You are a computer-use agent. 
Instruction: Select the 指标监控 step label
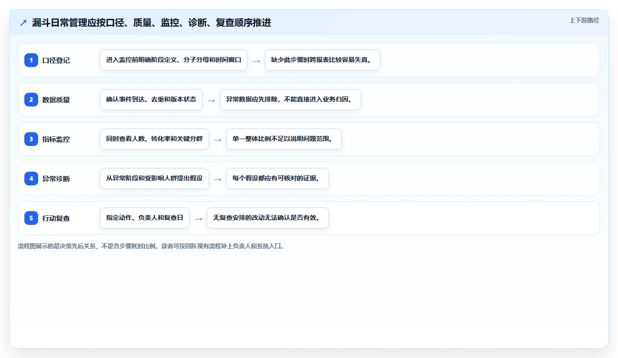(56, 139)
